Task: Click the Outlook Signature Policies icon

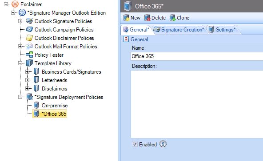Action: pos(29,21)
